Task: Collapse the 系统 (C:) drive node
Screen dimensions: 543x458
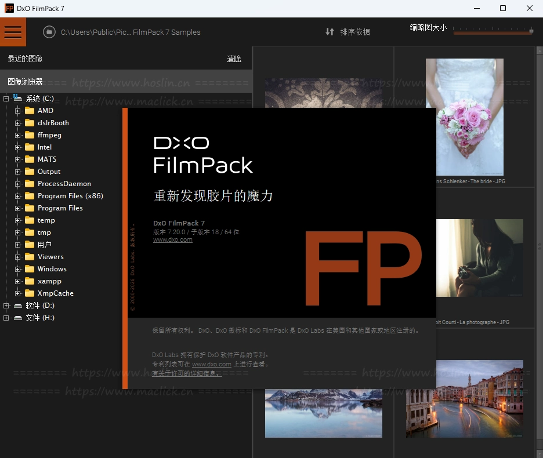Action: point(6,99)
